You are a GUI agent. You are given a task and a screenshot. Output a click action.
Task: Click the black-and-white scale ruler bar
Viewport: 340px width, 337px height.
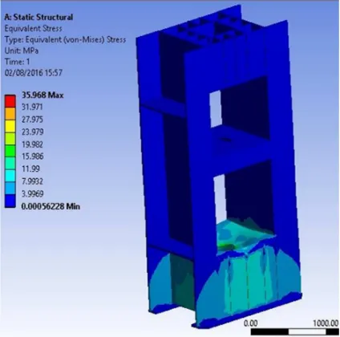pos(295,332)
